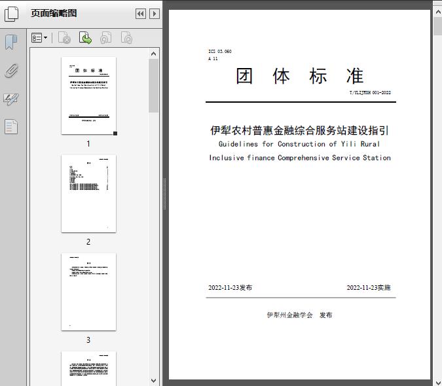442x386 pixels.
Task: Open the bookmarks panel
Action: point(11,43)
